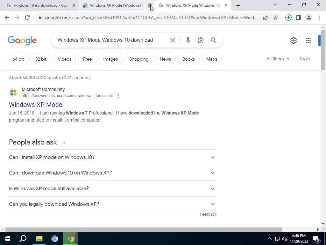Click the scroll right arrow
The image size is (326, 245).
(318, 230)
